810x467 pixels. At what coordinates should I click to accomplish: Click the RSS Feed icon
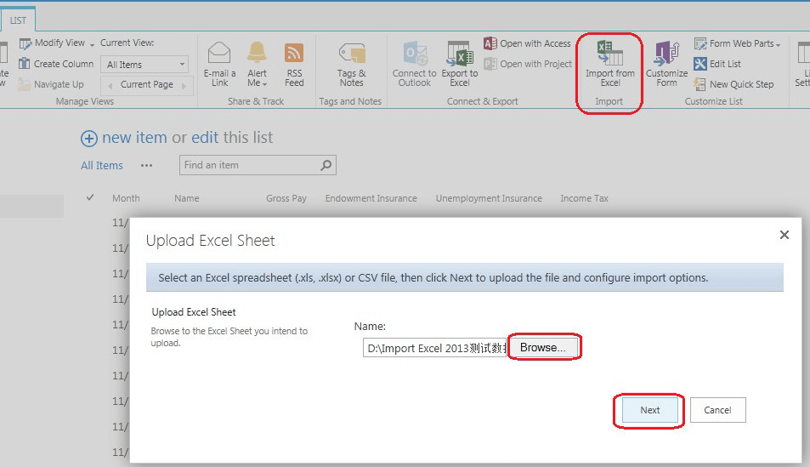tap(294, 53)
